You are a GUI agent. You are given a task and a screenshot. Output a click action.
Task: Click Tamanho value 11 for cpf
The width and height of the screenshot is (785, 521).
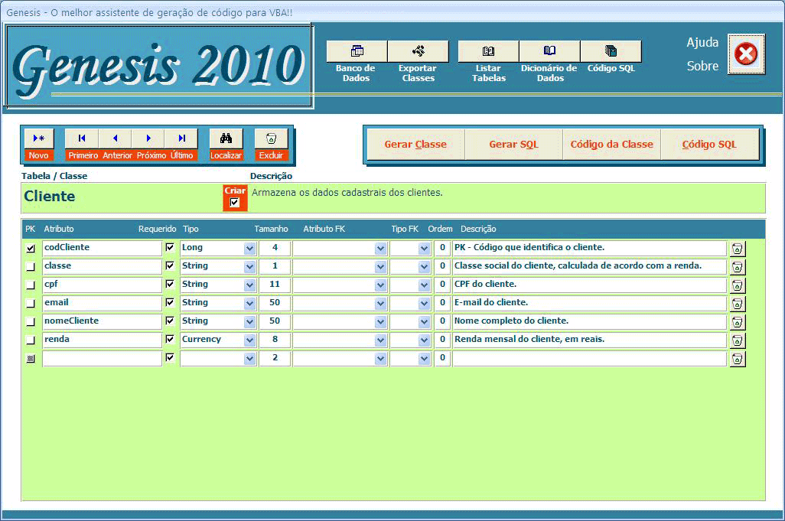275,285
